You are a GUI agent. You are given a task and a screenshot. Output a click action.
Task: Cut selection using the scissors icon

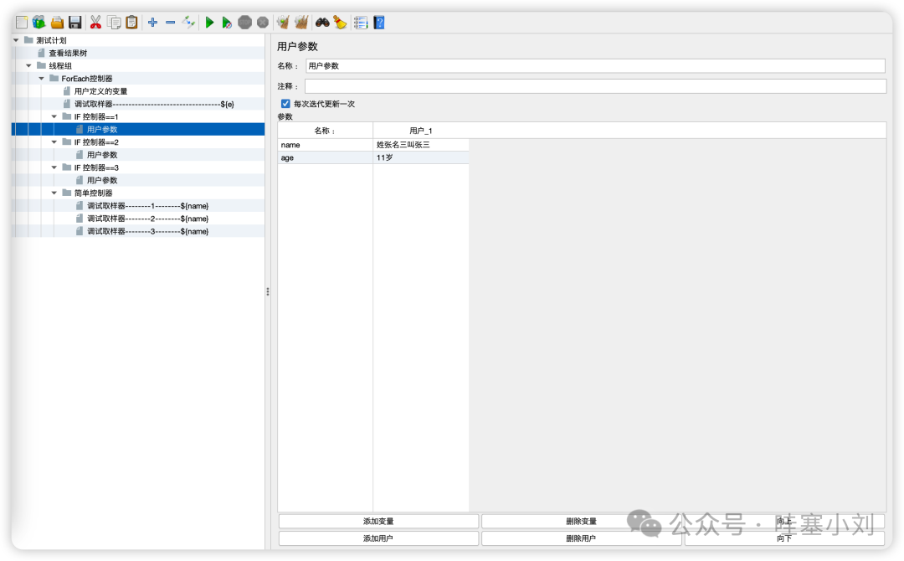pyautogui.click(x=95, y=23)
